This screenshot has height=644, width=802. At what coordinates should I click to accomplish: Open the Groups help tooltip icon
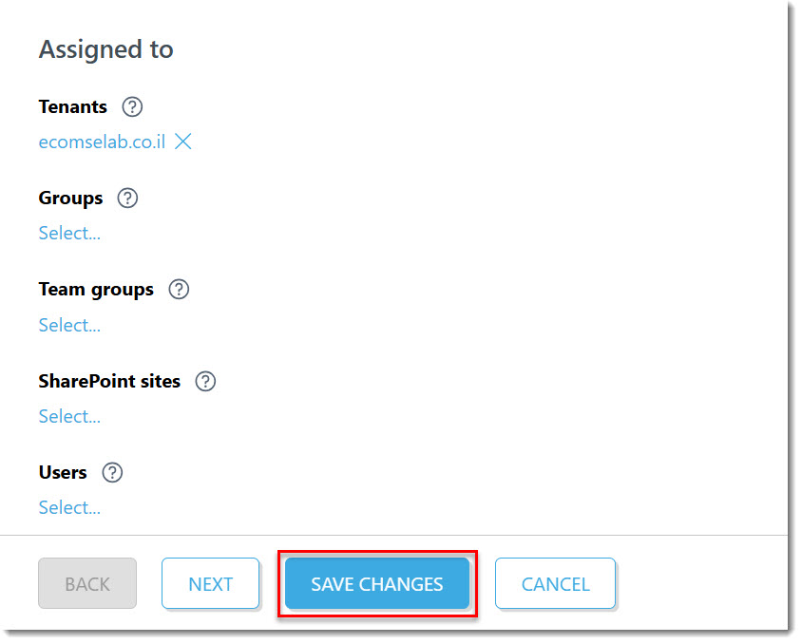point(127,199)
